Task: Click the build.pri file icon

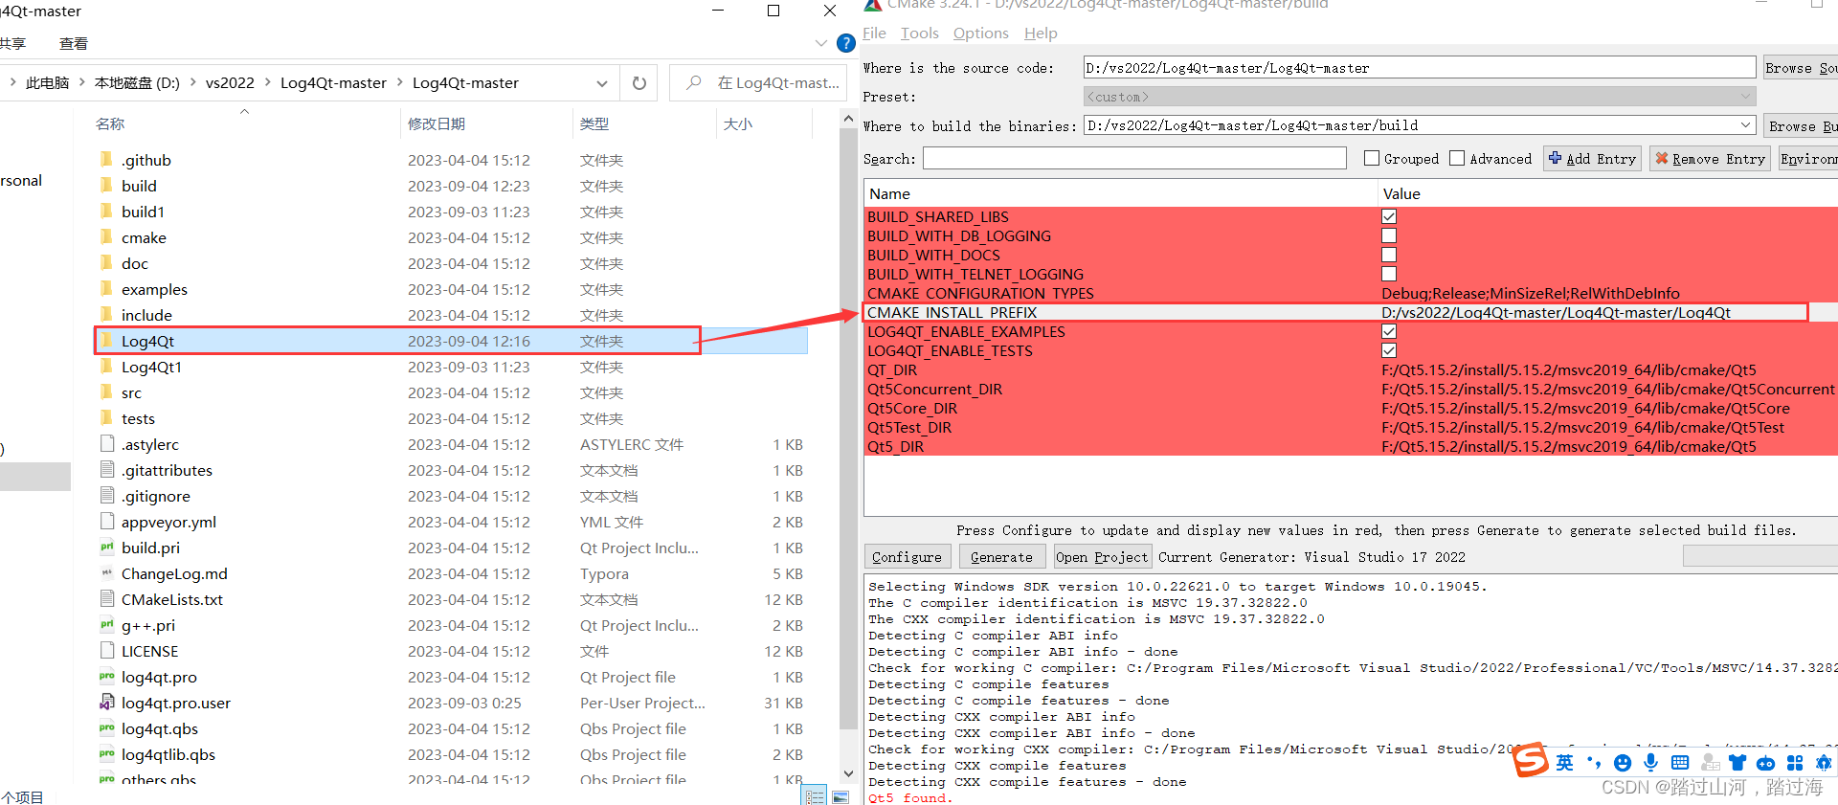Action: coord(107,547)
